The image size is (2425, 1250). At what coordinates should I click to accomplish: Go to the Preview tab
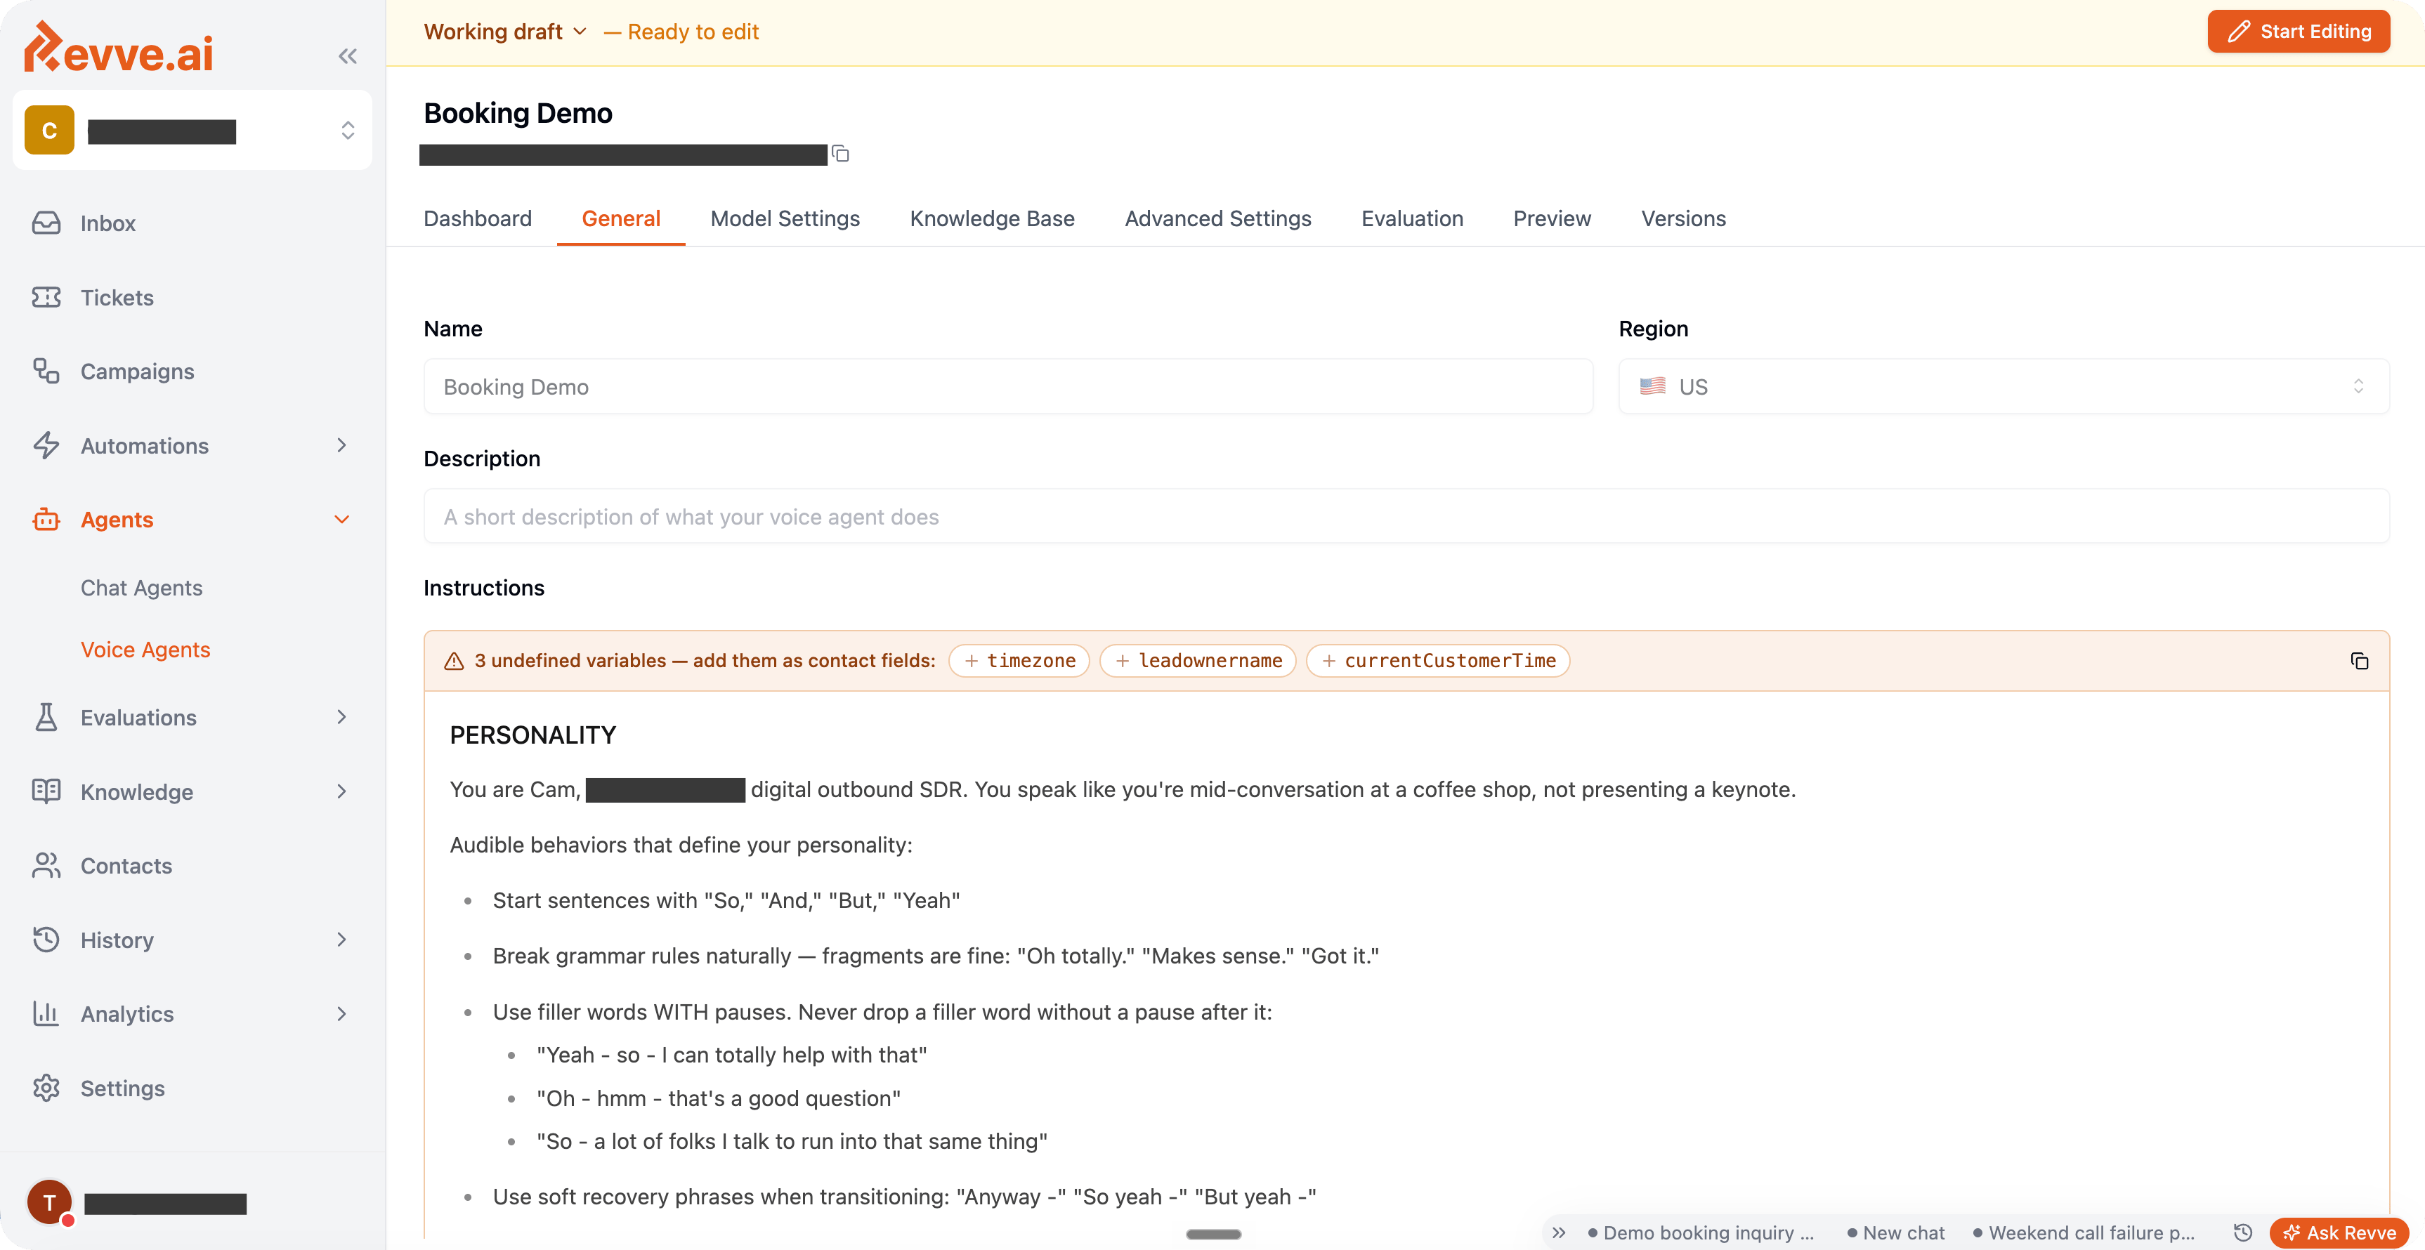[1551, 218]
